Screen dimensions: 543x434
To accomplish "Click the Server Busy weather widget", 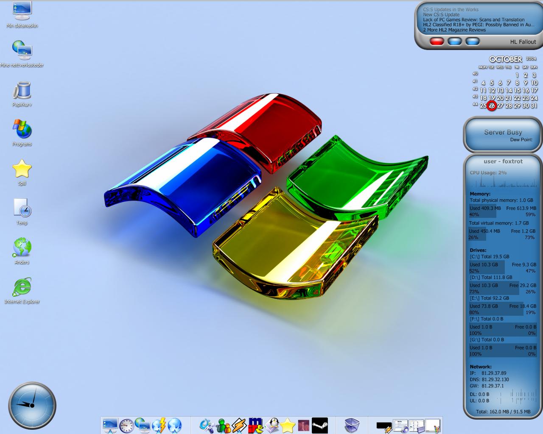I will point(503,135).
